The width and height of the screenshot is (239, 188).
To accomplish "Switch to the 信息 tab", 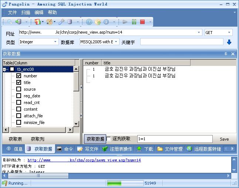I will click(15, 149).
